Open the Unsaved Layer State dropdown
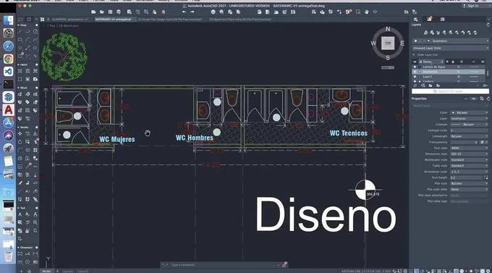 [x=451, y=48]
